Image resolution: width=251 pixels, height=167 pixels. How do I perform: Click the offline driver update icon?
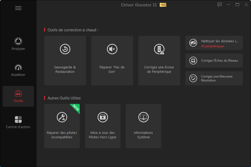pyautogui.click(x=103, y=117)
